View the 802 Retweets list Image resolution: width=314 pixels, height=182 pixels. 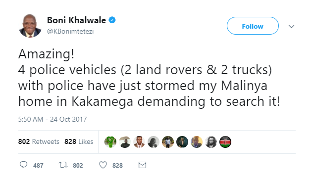point(39,141)
